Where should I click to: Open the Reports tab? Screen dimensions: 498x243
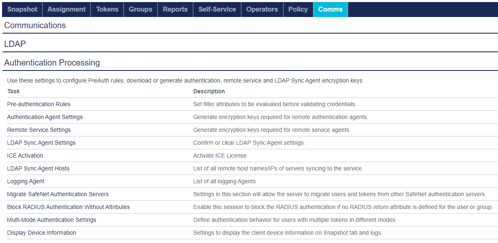coord(175,9)
